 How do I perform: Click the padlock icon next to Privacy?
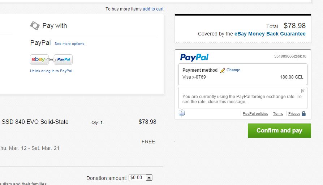click(303, 114)
